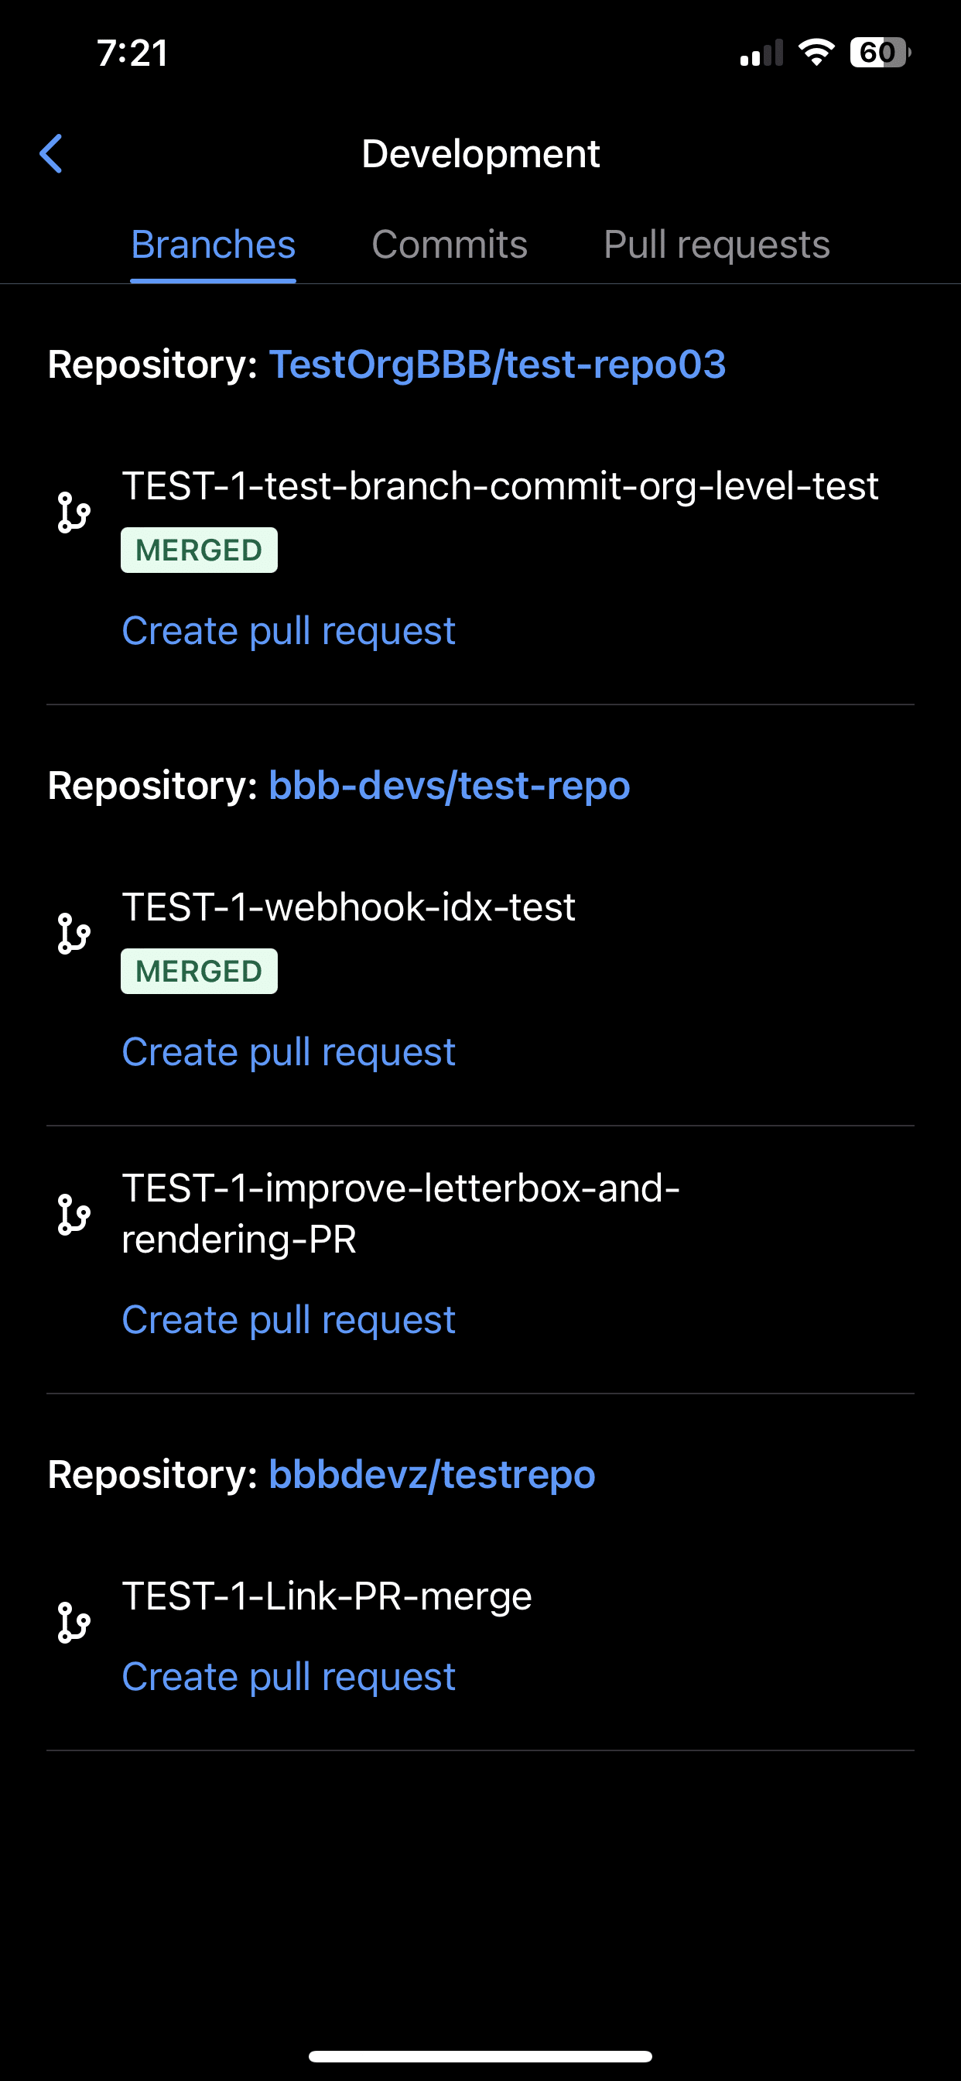Open bbbdevz/testrepo repository link
The width and height of the screenshot is (961, 2081).
pyautogui.click(x=432, y=1474)
